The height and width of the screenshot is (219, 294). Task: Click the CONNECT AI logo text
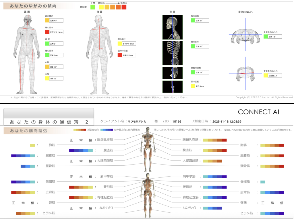[258, 112]
